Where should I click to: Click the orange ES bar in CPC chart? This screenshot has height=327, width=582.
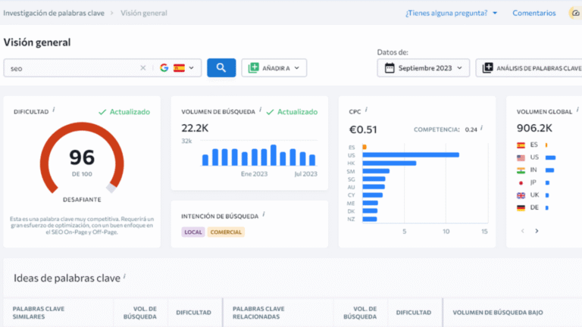point(365,147)
